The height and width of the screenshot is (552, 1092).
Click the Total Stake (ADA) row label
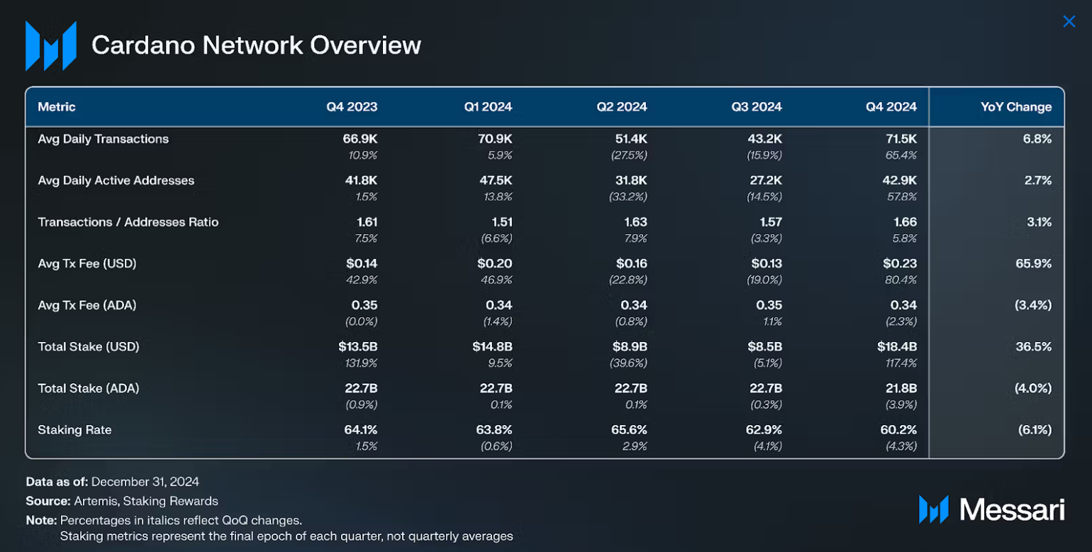point(89,389)
